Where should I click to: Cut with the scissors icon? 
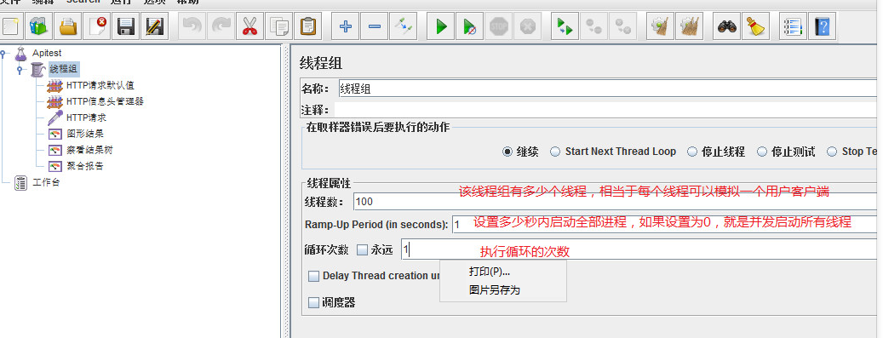[x=249, y=26]
